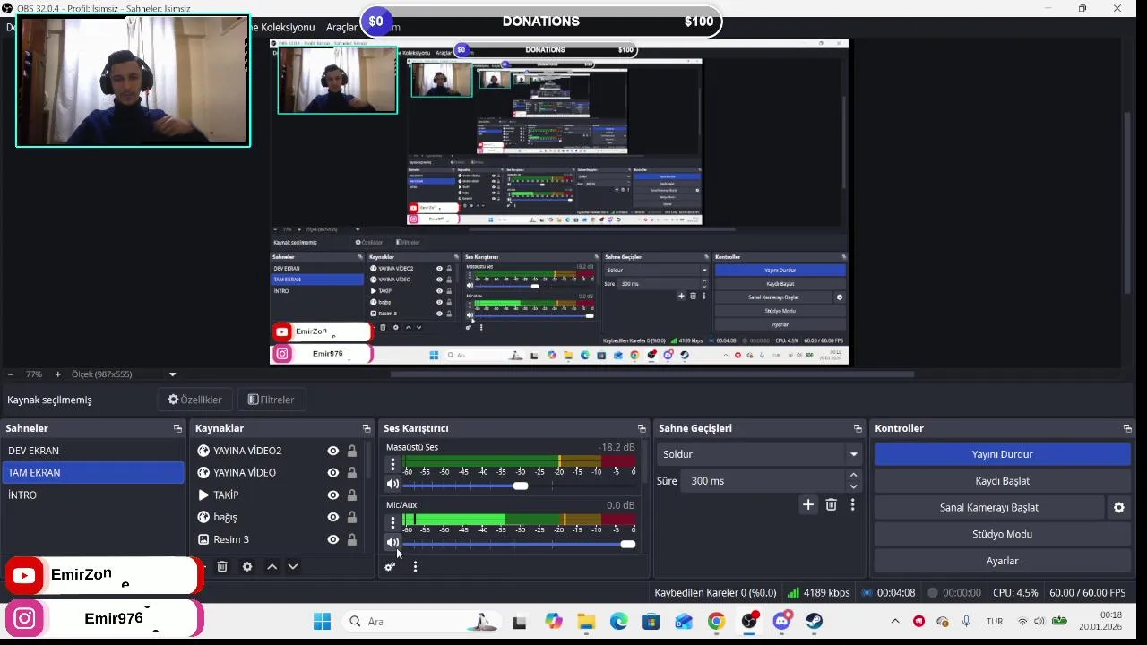This screenshot has height=645, width=1147.
Task: Open Masaüstü Ses options three-dot menu
Action: (x=392, y=464)
